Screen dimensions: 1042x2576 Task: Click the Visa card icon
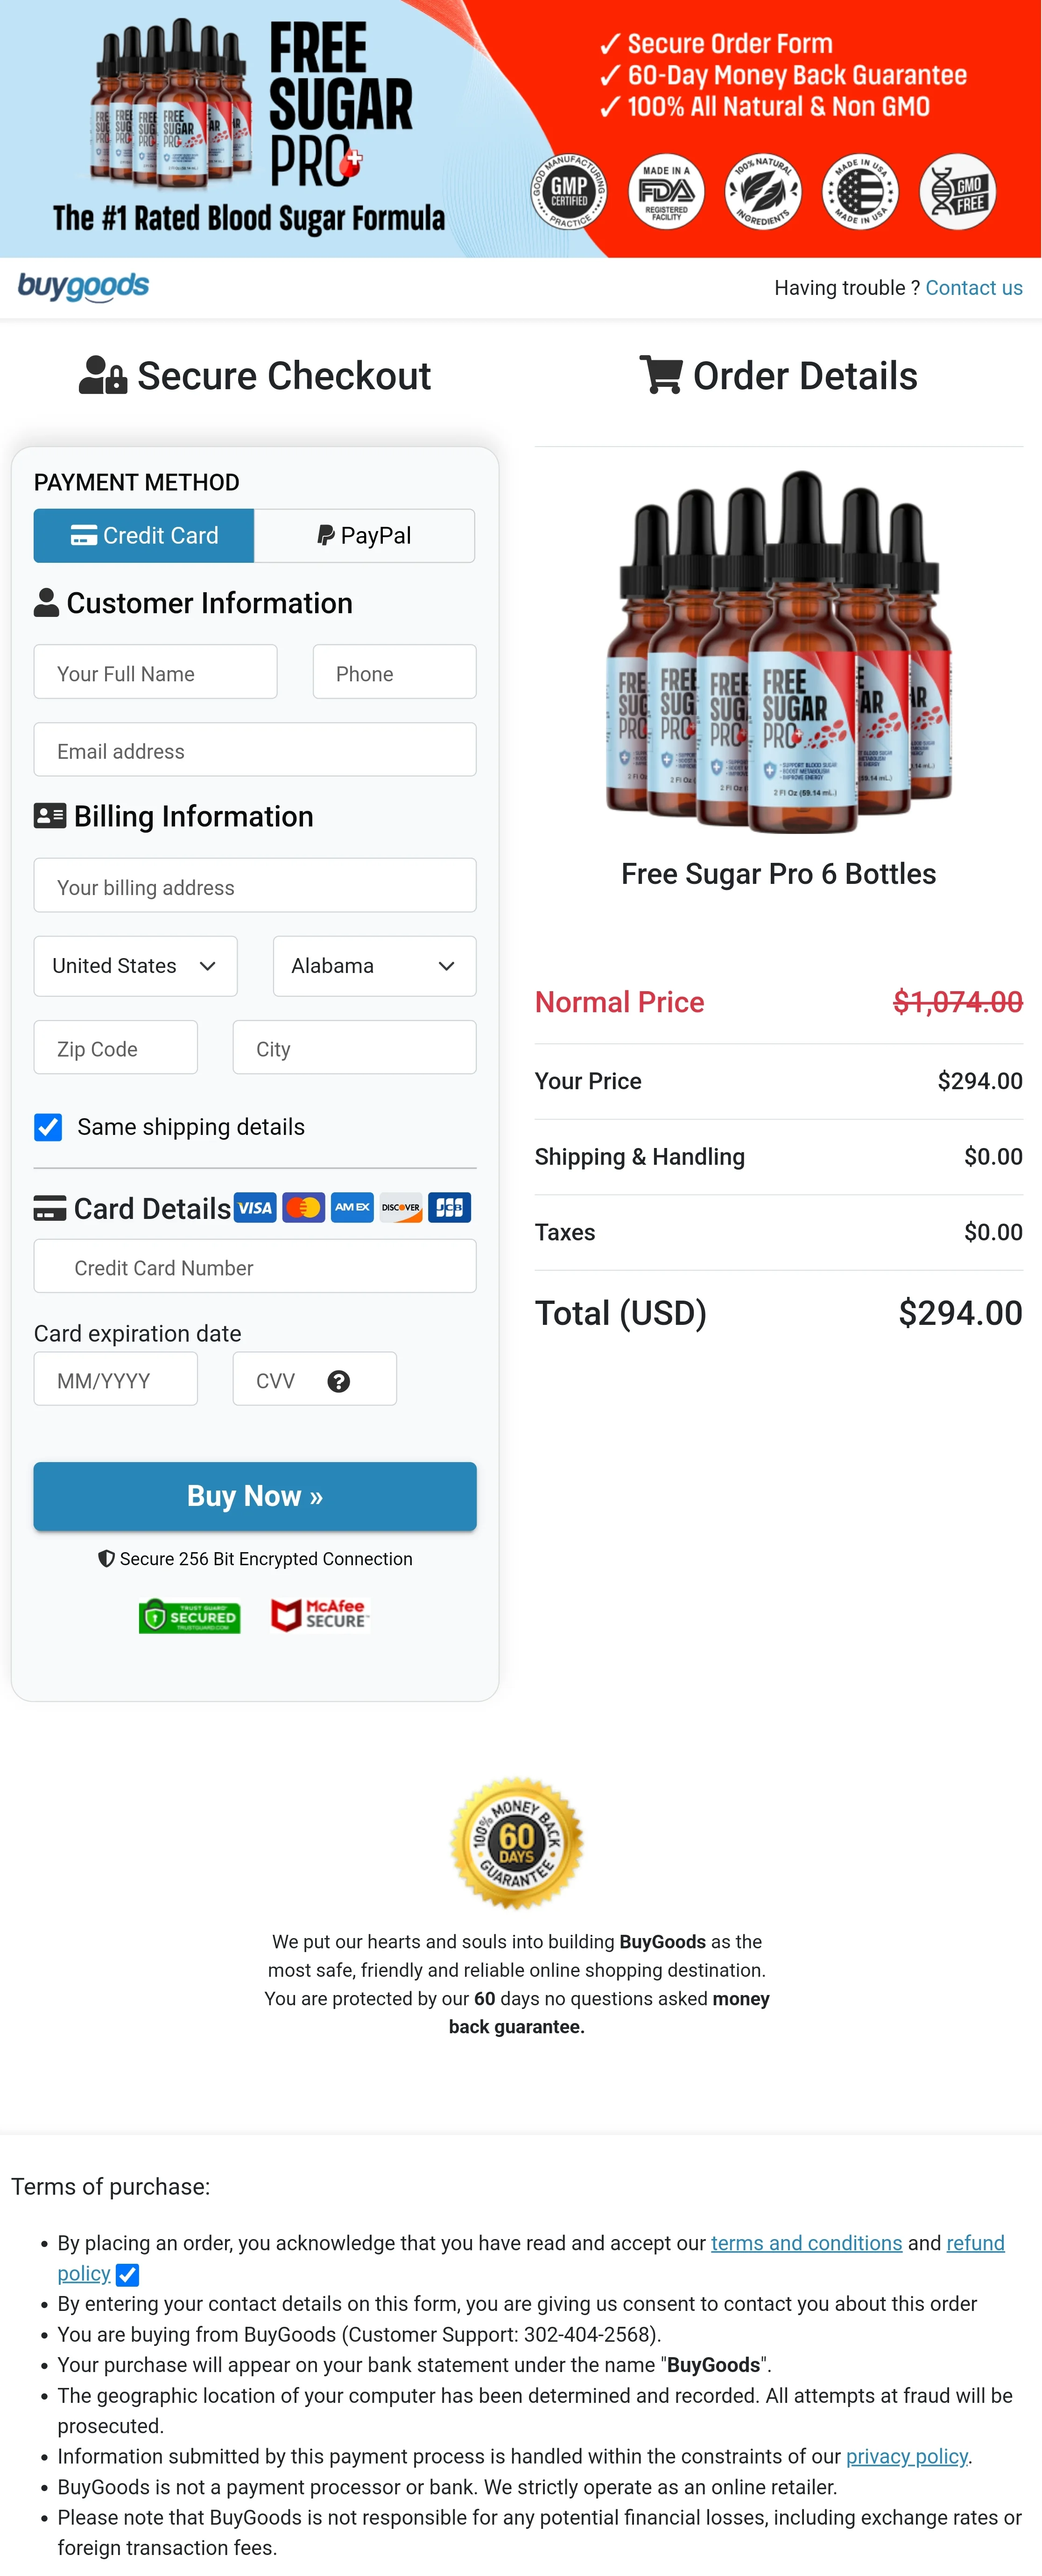tap(255, 1208)
